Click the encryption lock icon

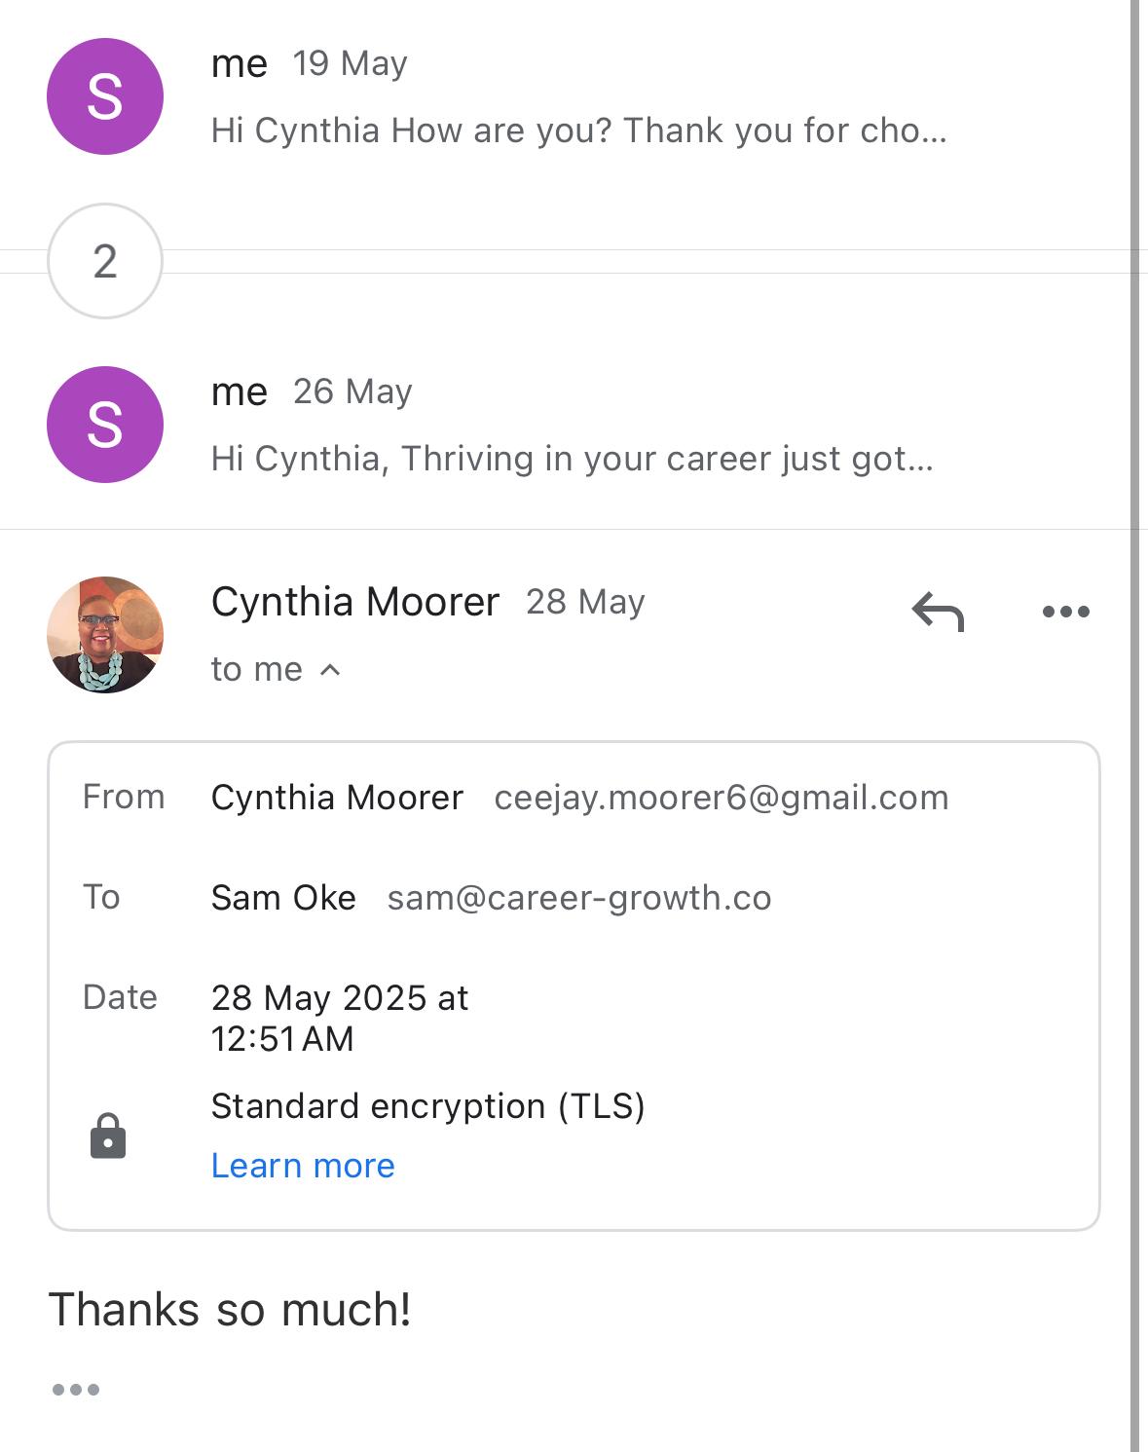pyautogui.click(x=108, y=1136)
